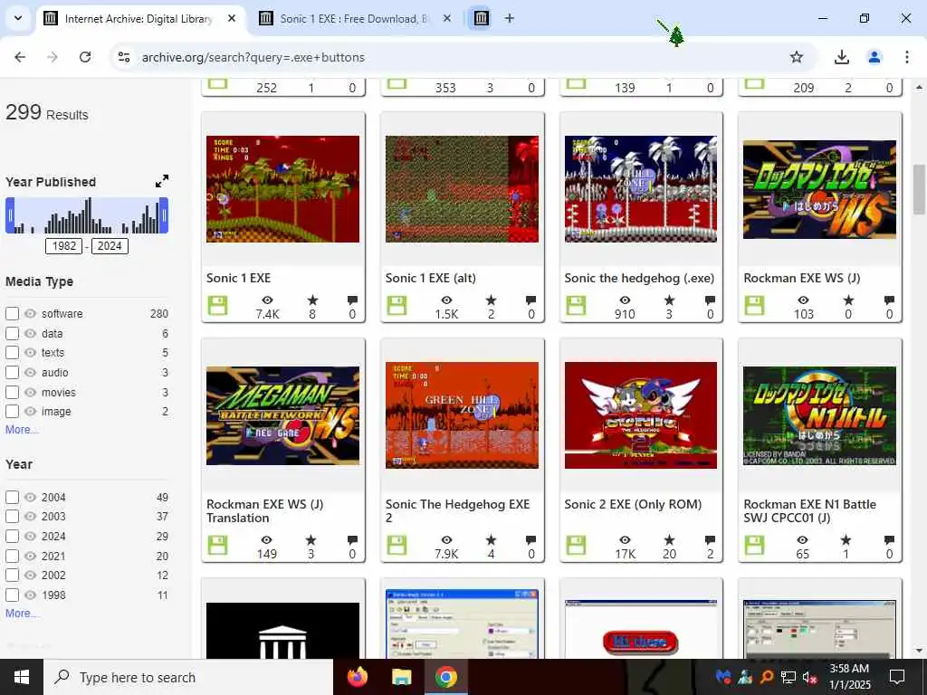Bookmark this page with the star icon
Image resolution: width=927 pixels, height=695 pixels.
[x=797, y=57]
